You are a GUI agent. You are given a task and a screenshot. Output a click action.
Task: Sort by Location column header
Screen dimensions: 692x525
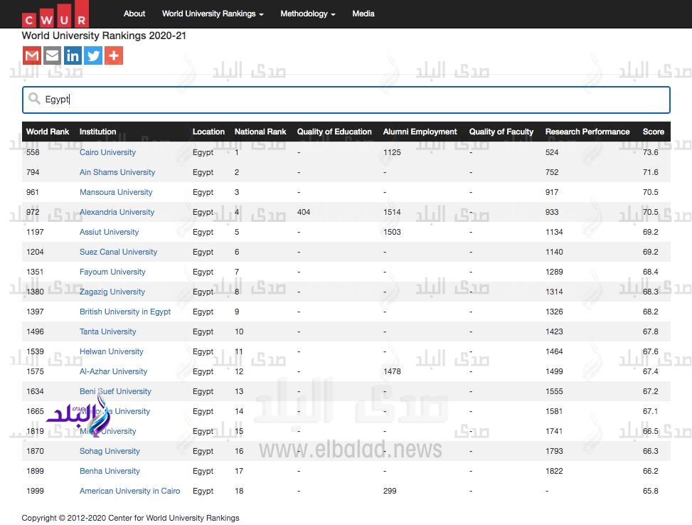click(x=208, y=132)
